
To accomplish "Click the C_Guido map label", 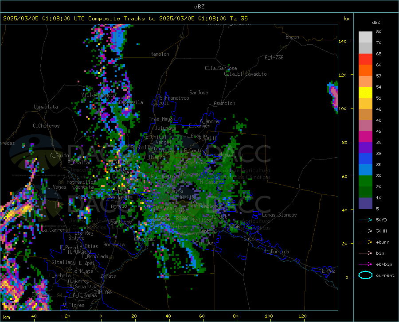I will coord(59,155).
